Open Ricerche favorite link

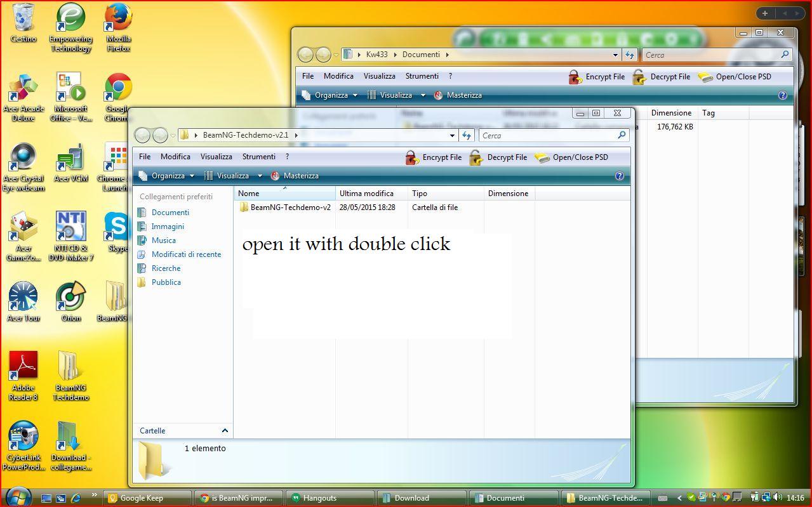tap(166, 268)
